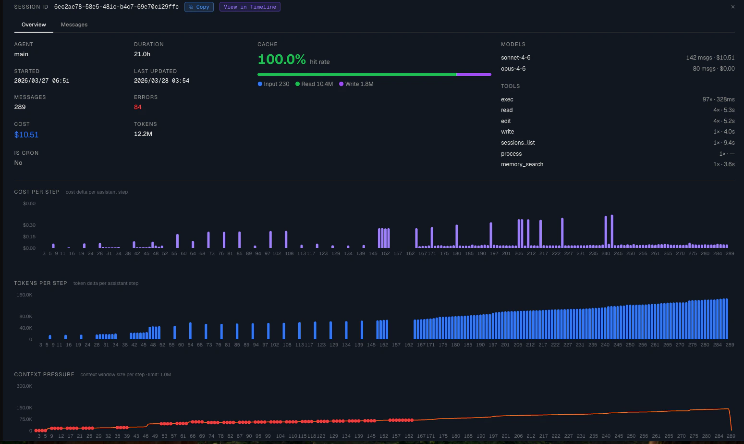744x444 pixels.
Task: Copy the session ID with the Copy button
Action: click(x=199, y=7)
